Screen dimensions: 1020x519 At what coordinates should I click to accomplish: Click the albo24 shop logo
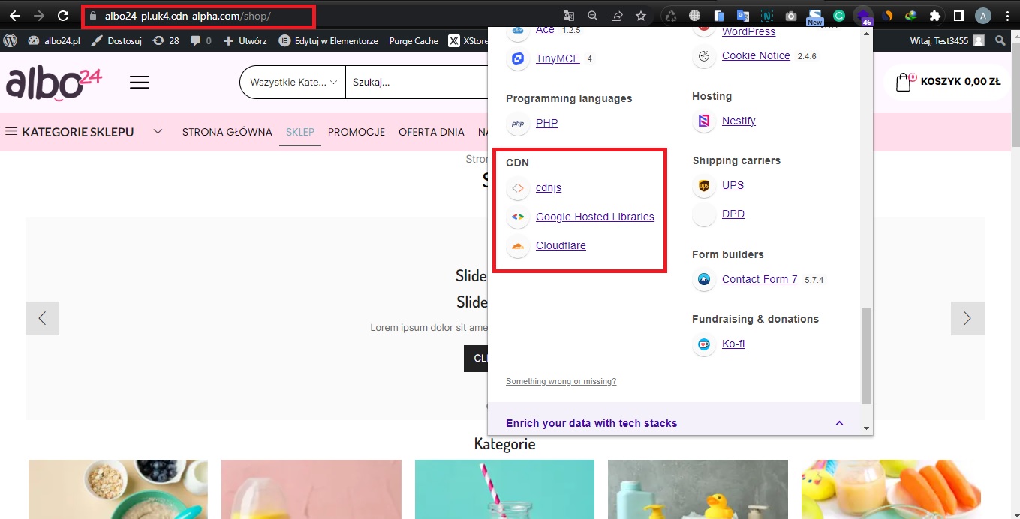pos(53,82)
